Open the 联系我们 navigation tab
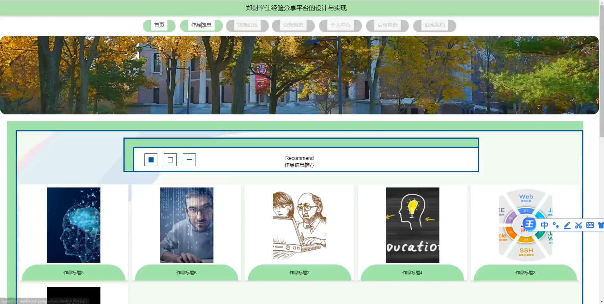 coord(435,25)
